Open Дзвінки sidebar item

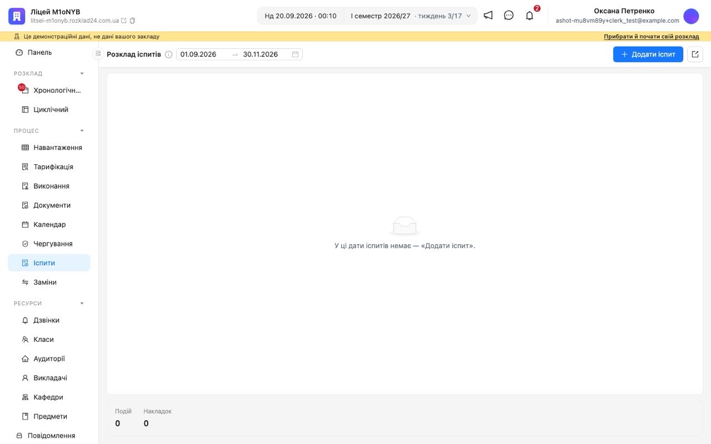point(49,320)
